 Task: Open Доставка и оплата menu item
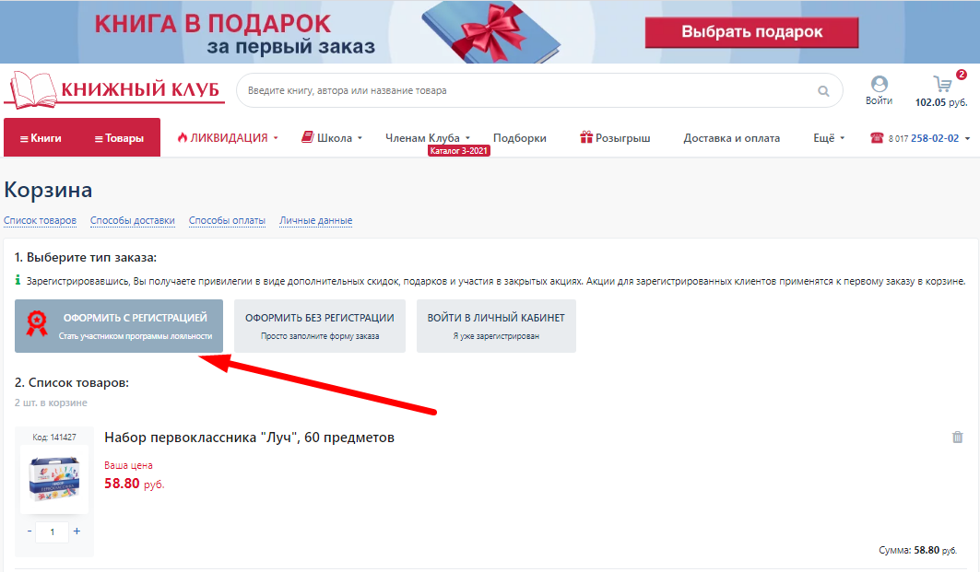coord(731,138)
